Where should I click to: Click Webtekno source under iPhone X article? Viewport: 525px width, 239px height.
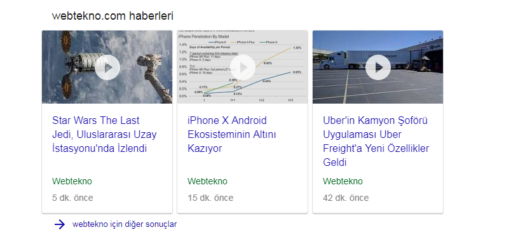click(207, 181)
